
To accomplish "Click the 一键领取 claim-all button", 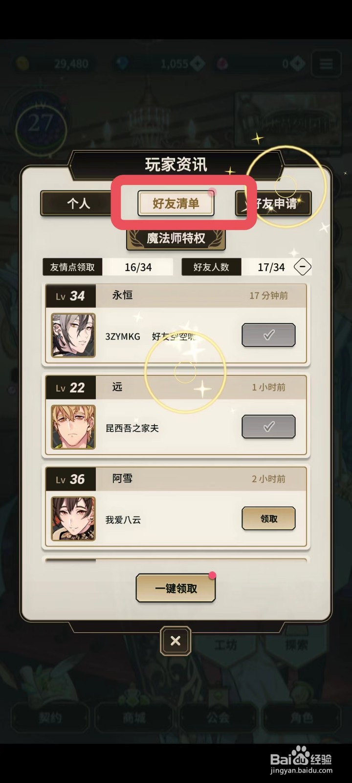I will pyautogui.click(x=176, y=588).
